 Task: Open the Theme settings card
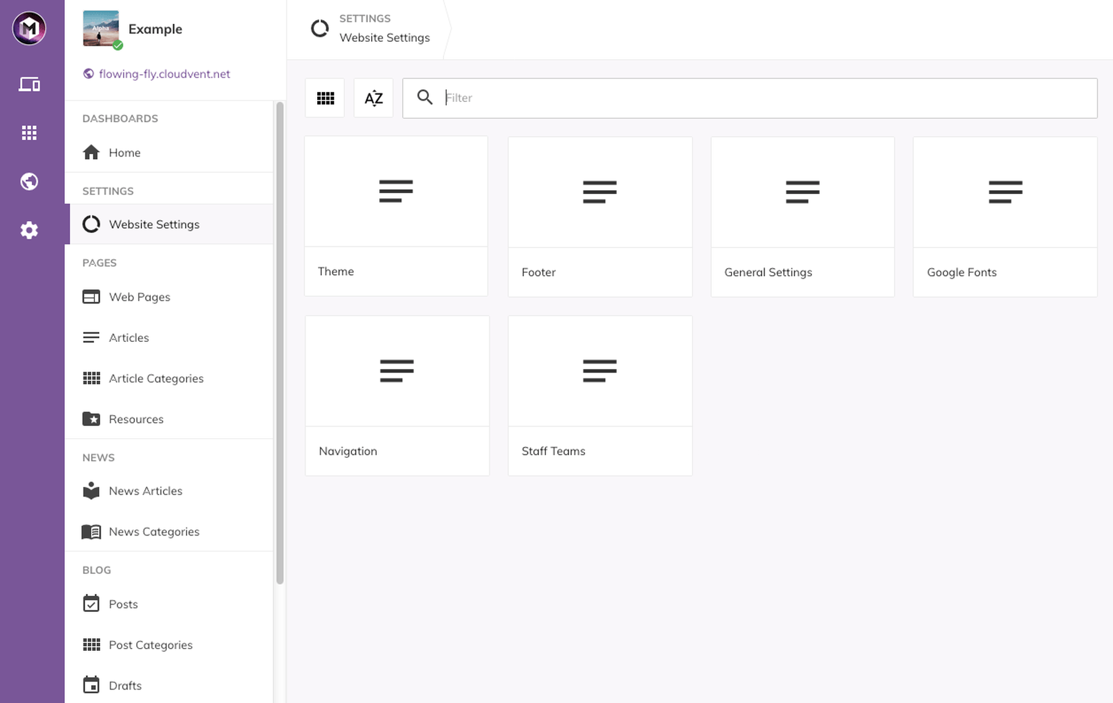(x=396, y=216)
